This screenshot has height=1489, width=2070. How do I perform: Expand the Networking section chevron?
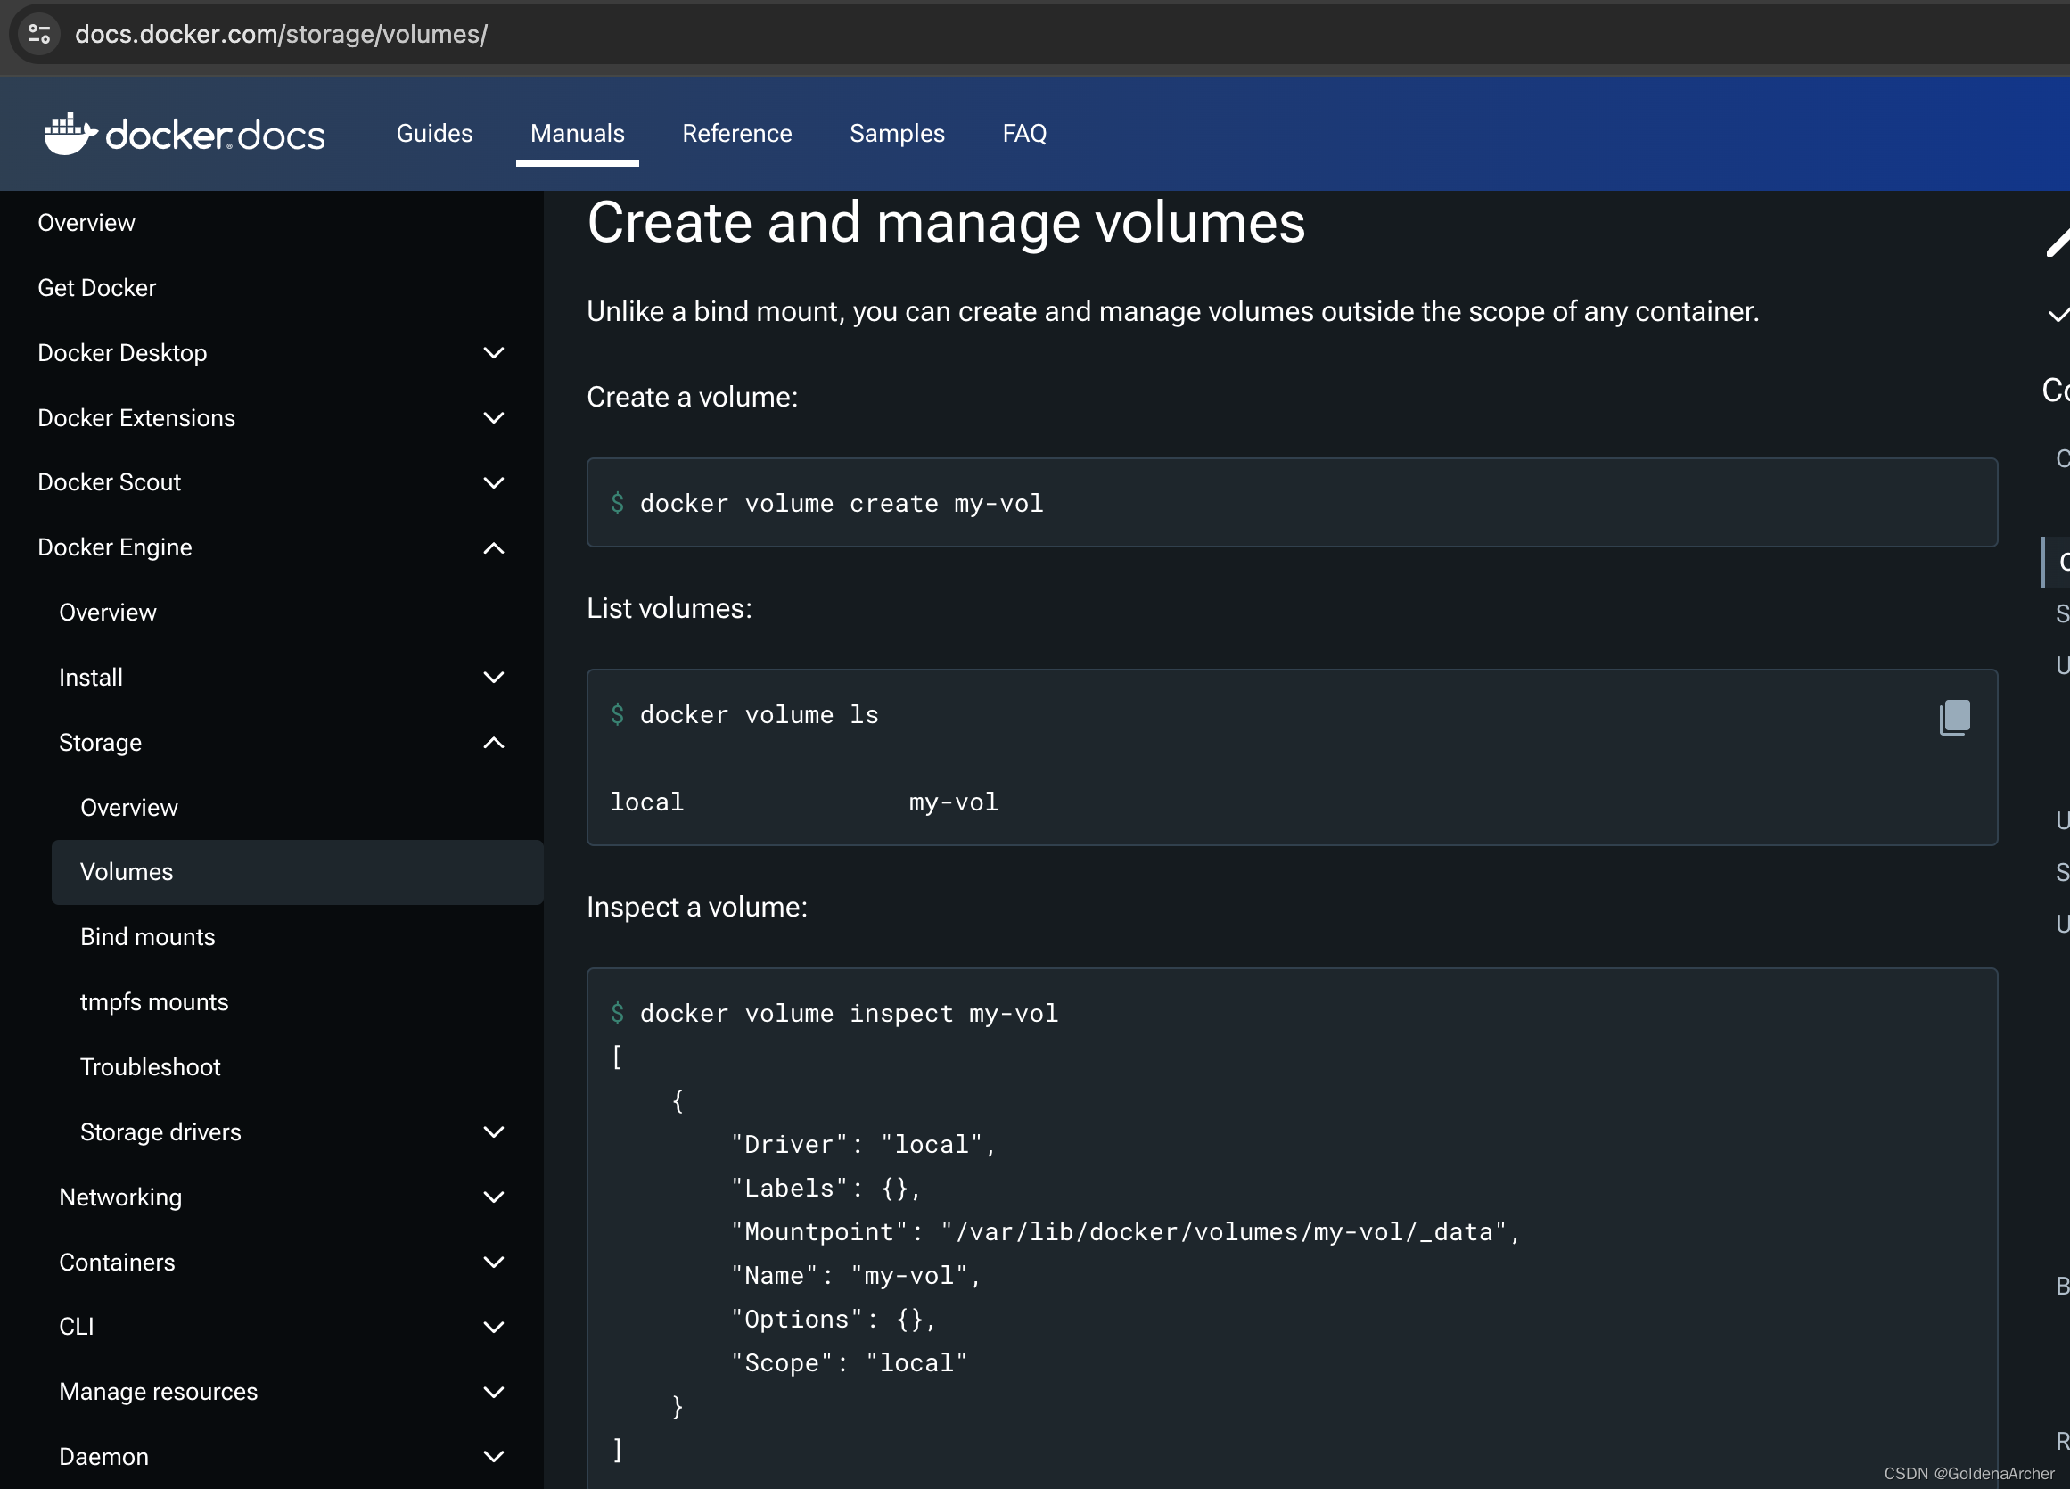click(494, 1197)
